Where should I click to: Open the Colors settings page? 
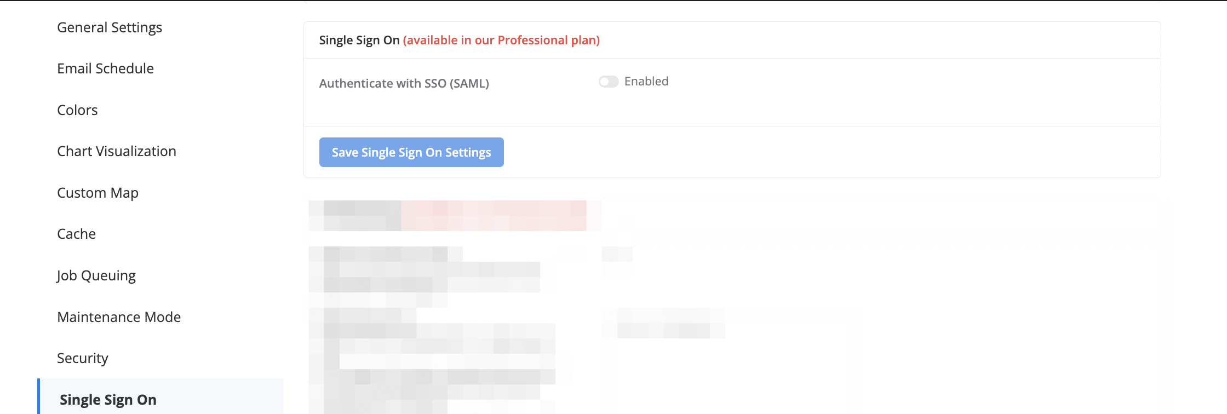[77, 110]
